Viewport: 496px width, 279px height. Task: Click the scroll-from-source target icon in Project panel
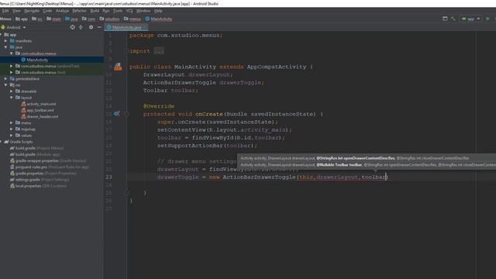click(72, 27)
